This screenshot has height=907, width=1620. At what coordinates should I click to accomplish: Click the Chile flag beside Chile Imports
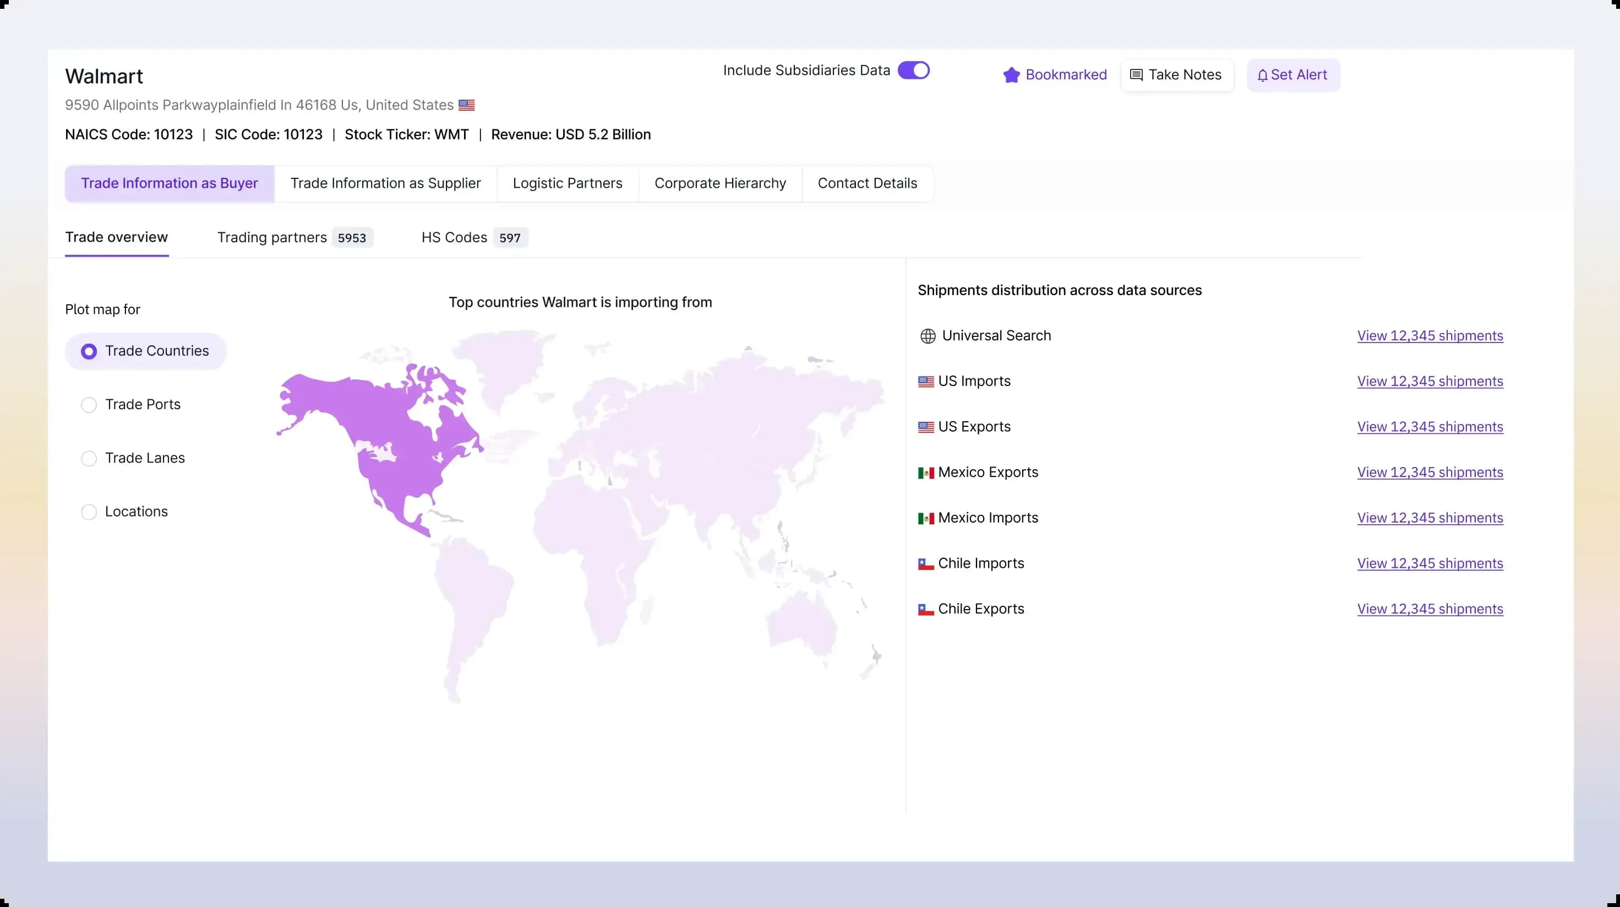coord(925,563)
